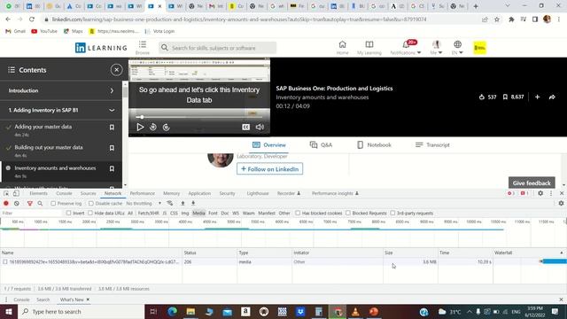Click Follow on LinkedIn button
Image resolution: width=567 pixels, height=319 pixels.
pos(269,169)
